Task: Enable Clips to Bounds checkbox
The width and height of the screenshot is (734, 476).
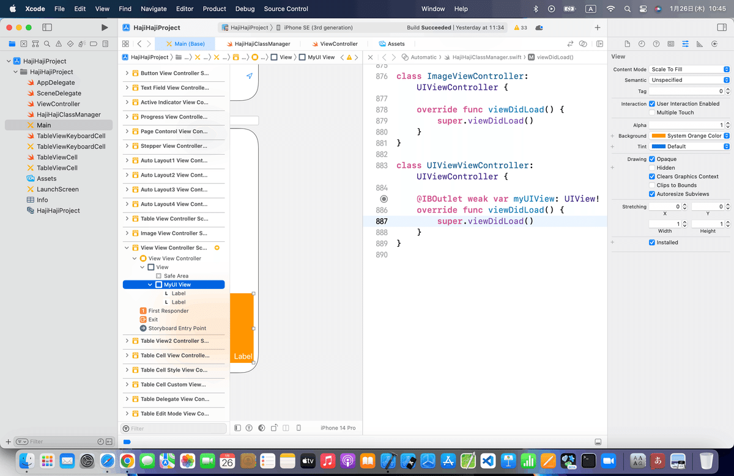Action: (652, 185)
